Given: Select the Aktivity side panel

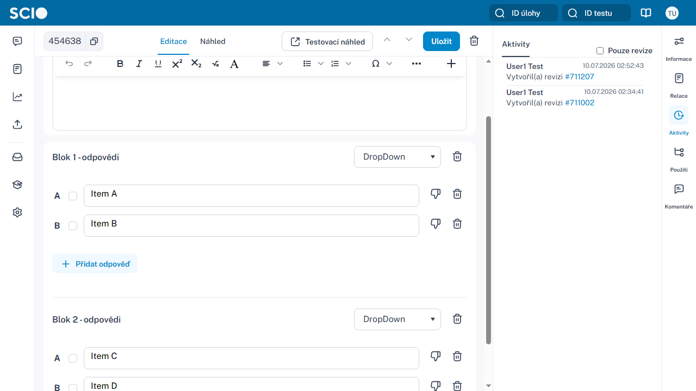Looking at the screenshot, I should 679,122.
